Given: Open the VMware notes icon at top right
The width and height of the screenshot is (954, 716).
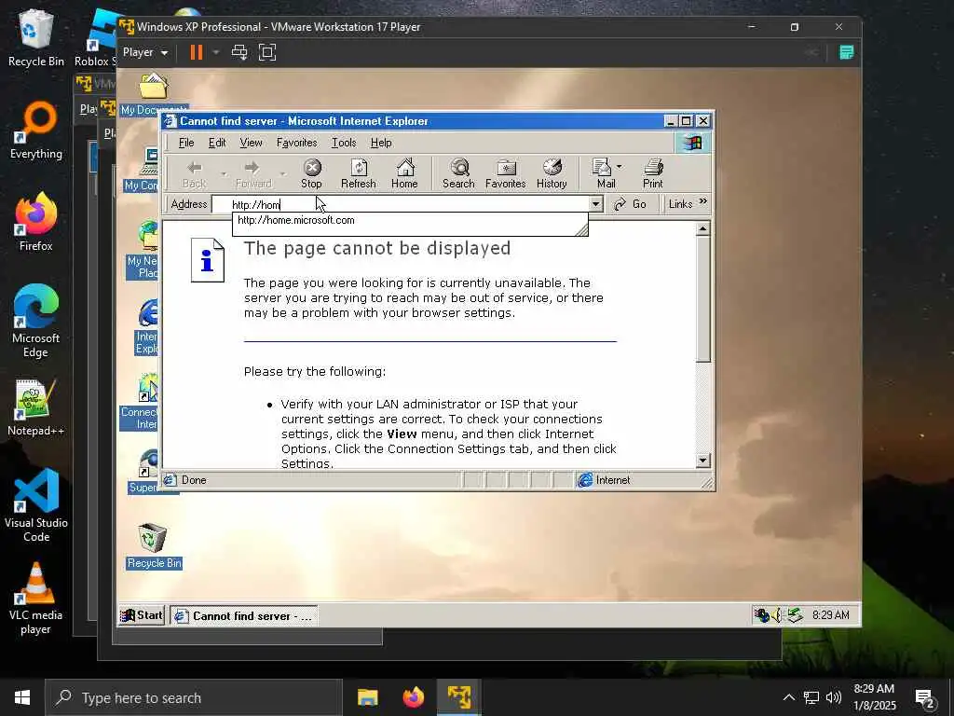Looking at the screenshot, I should point(846,52).
